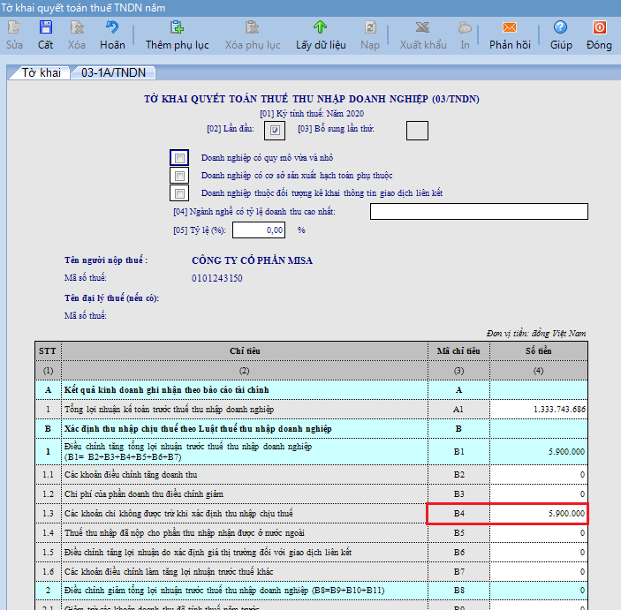Fetch data with Lấy dữ liệu icon
This screenshot has height=610, width=621.
321,27
